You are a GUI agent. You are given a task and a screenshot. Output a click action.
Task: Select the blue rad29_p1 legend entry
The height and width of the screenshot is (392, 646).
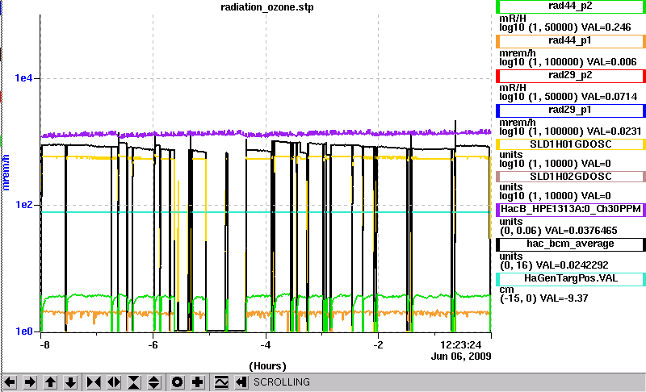click(x=571, y=111)
